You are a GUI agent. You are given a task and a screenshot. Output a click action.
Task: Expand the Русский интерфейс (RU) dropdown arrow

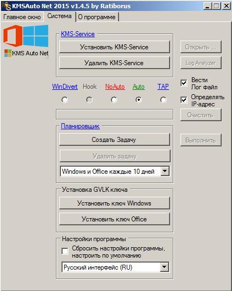tap(164, 267)
